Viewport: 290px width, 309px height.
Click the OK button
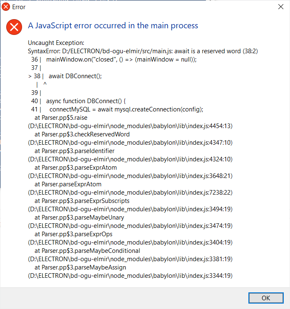[x=266, y=298]
